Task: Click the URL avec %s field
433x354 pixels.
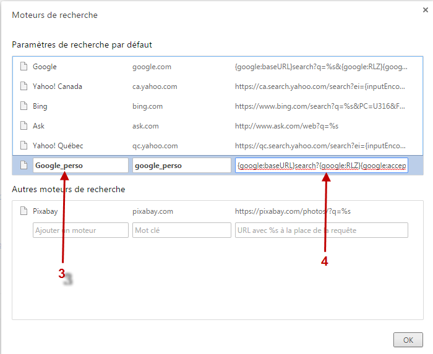Action: (x=322, y=230)
